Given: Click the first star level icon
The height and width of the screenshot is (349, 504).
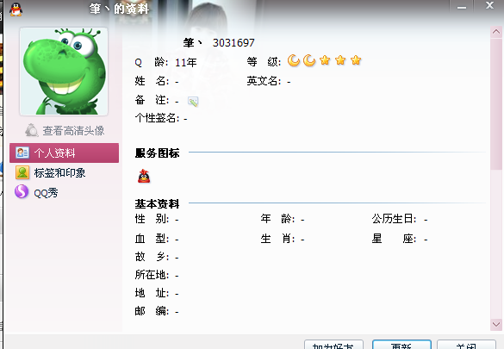Looking at the screenshot, I should point(325,60).
